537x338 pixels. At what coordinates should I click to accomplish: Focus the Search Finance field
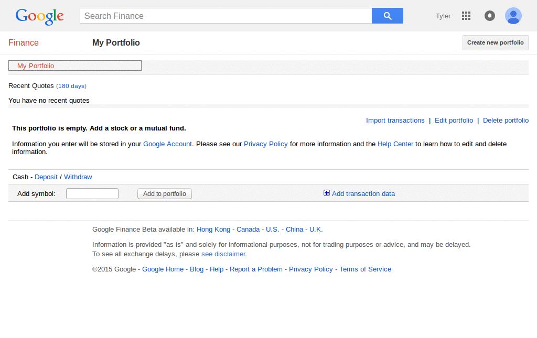click(x=225, y=16)
